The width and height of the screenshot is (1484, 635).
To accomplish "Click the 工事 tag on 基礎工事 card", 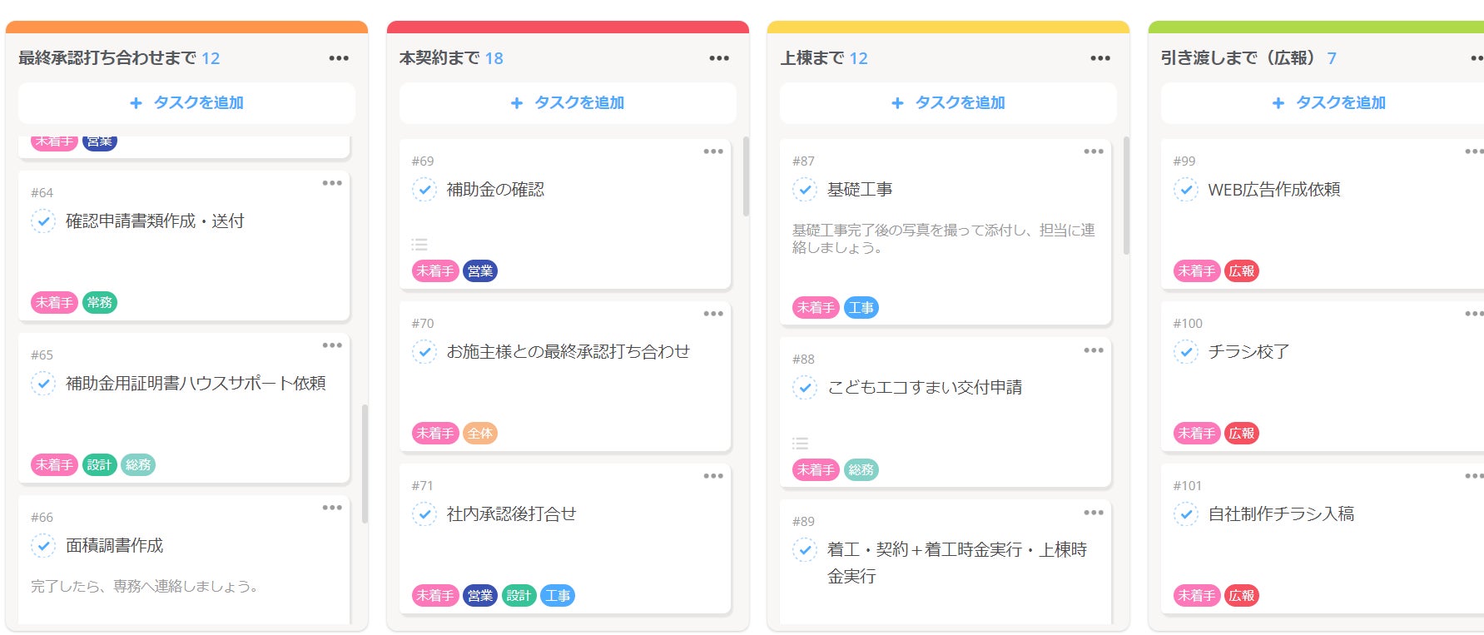I will point(861,308).
